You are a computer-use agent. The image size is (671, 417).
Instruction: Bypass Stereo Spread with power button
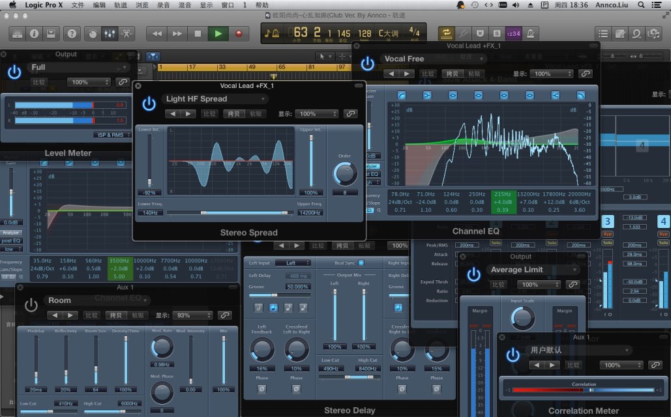coord(149,102)
